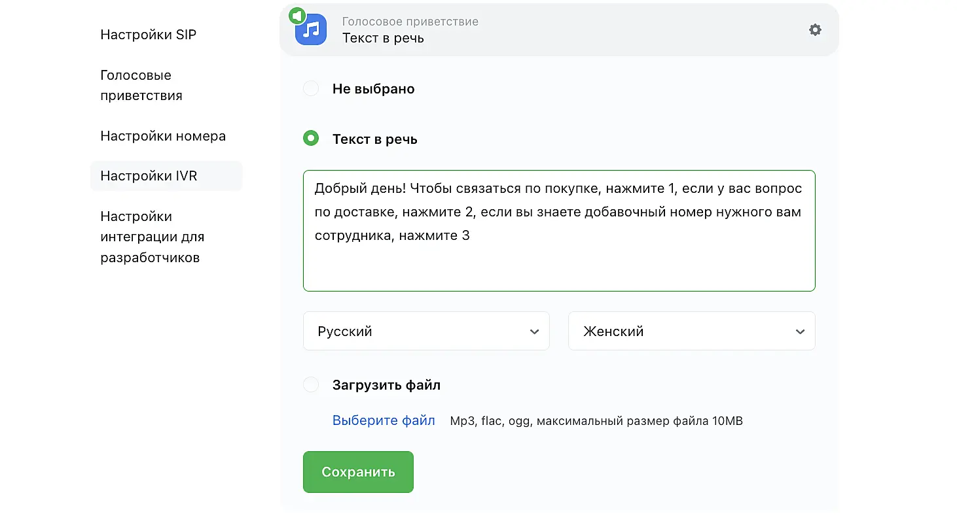
Task: Go to Настройки SIP in sidebar
Action: (x=149, y=35)
